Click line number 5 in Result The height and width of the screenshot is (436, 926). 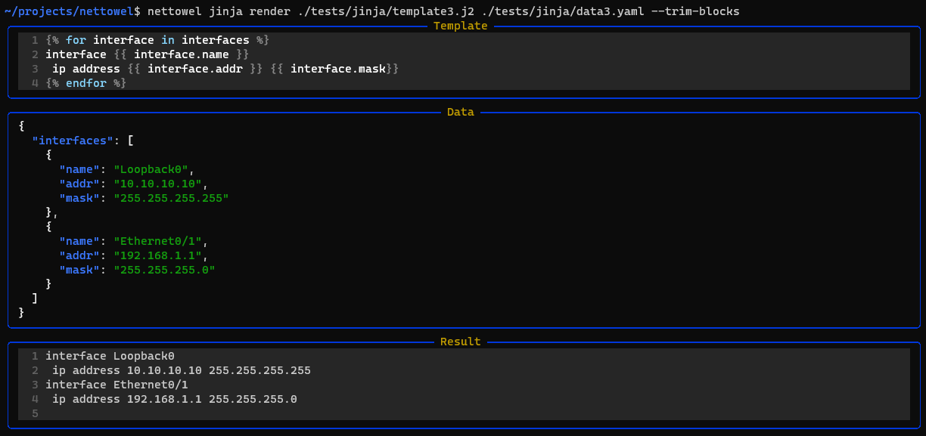[35, 413]
